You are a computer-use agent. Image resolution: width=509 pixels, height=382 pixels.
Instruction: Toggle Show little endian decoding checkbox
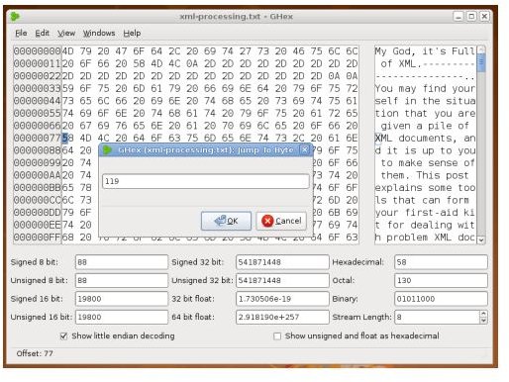click(63, 335)
